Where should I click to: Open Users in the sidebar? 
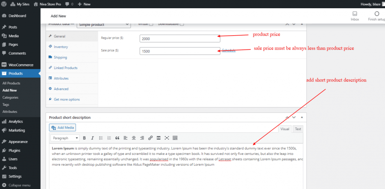(x=20, y=159)
